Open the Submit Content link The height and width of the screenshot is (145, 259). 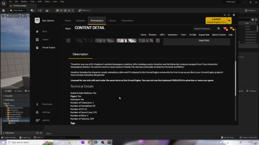219,35
